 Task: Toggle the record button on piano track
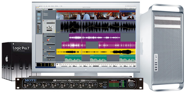click(x=43, y=55)
